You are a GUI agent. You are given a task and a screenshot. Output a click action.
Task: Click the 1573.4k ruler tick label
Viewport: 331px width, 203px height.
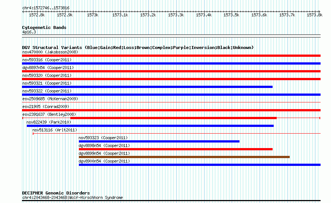click(x=204, y=15)
